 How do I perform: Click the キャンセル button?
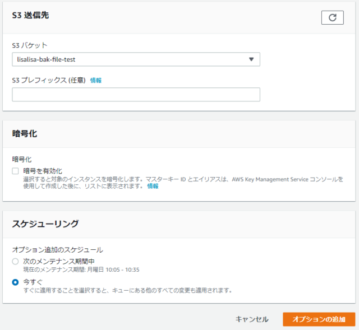(252, 319)
